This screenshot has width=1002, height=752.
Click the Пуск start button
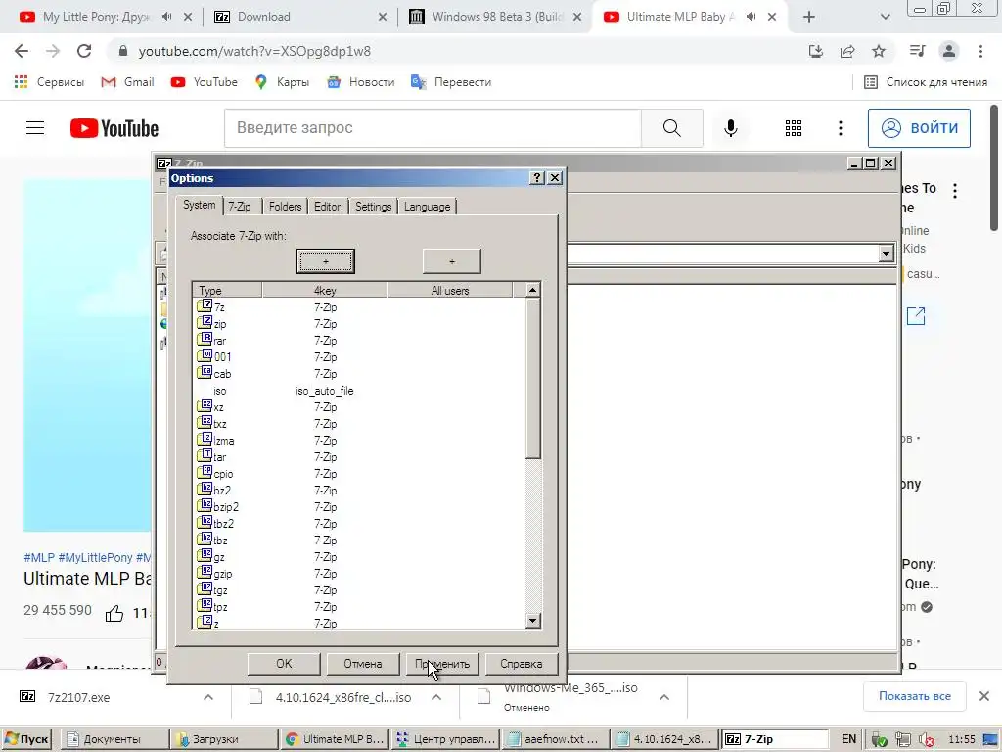point(26,739)
